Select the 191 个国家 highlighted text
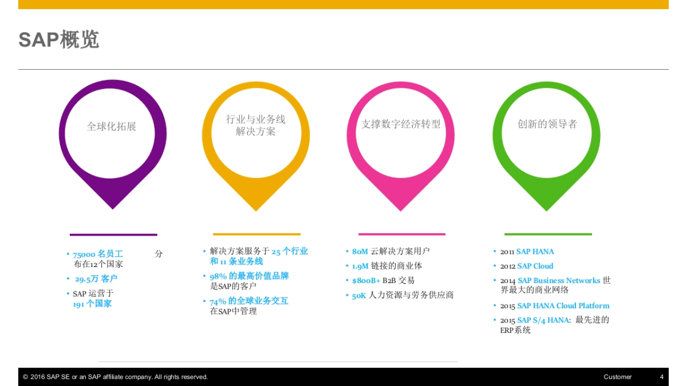 [93, 303]
